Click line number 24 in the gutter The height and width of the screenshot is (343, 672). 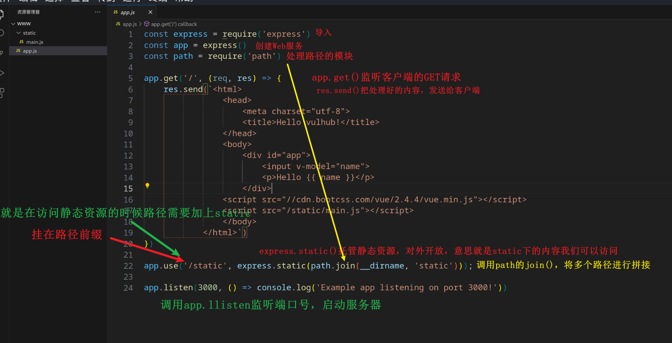point(128,288)
